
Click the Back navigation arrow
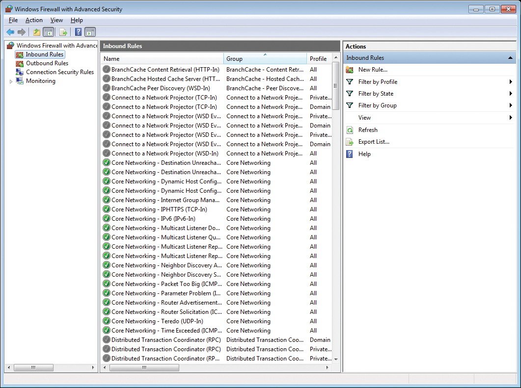pyautogui.click(x=10, y=31)
